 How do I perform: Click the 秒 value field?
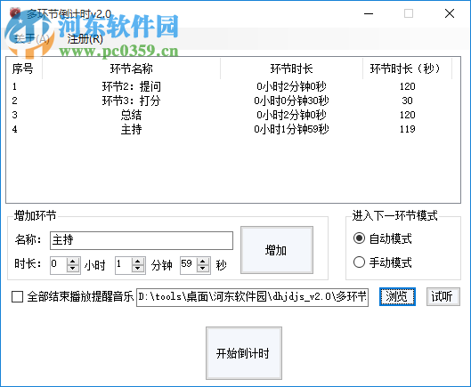pos(189,265)
